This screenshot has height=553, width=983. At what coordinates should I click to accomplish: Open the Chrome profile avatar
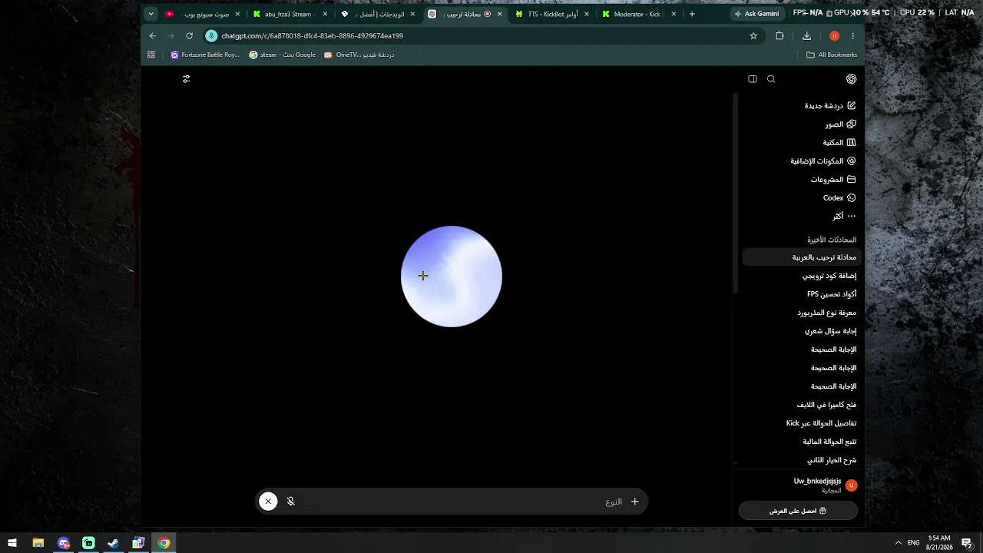pyautogui.click(x=834, y=36)
